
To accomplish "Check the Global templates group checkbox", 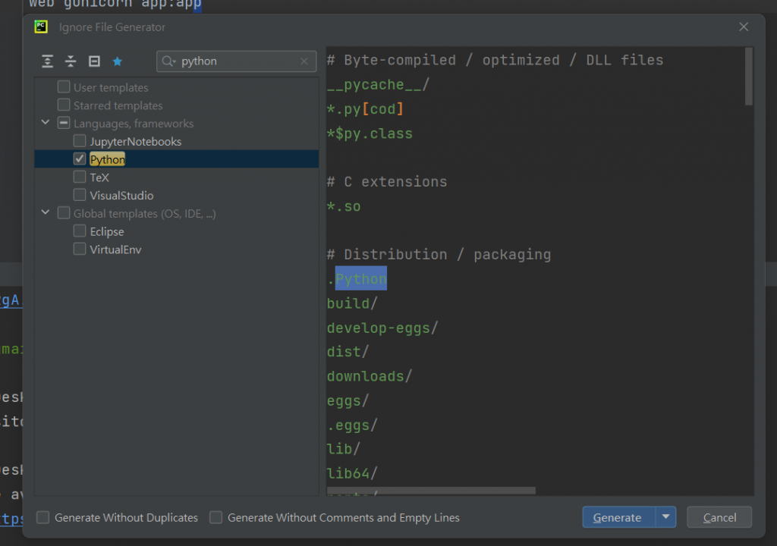I will (64, 213).
